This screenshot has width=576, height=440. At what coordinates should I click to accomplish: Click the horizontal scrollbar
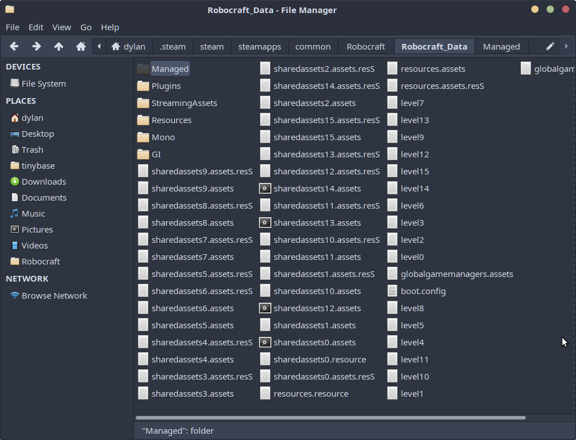click(331, 418)
